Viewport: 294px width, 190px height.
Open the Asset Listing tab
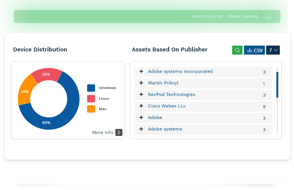(x=243, y=16)
